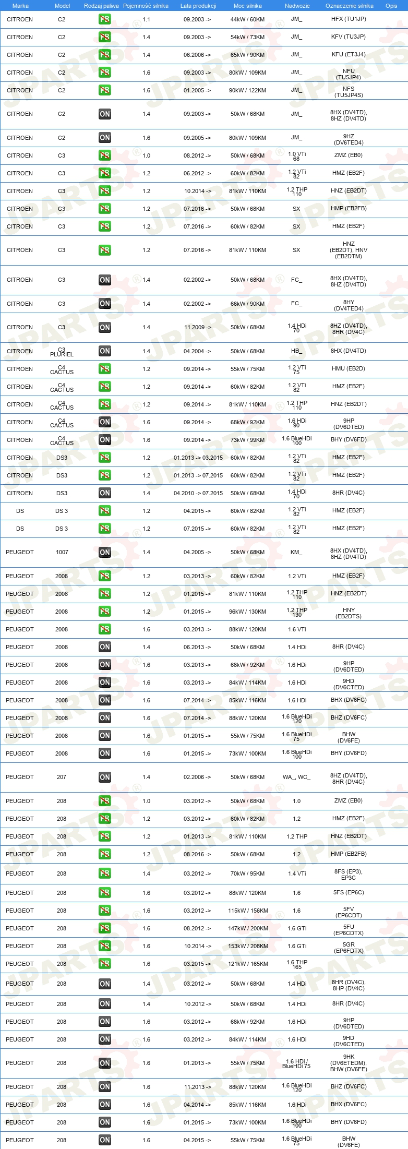Click diesel ON icon in C4 Cactus 68kW row
Viewport: 408px width, 1149px height.
pyautogui.click(x=105, y=422)
